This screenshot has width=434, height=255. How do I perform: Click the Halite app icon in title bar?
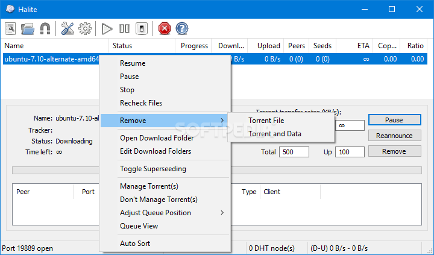pos(10,9)
